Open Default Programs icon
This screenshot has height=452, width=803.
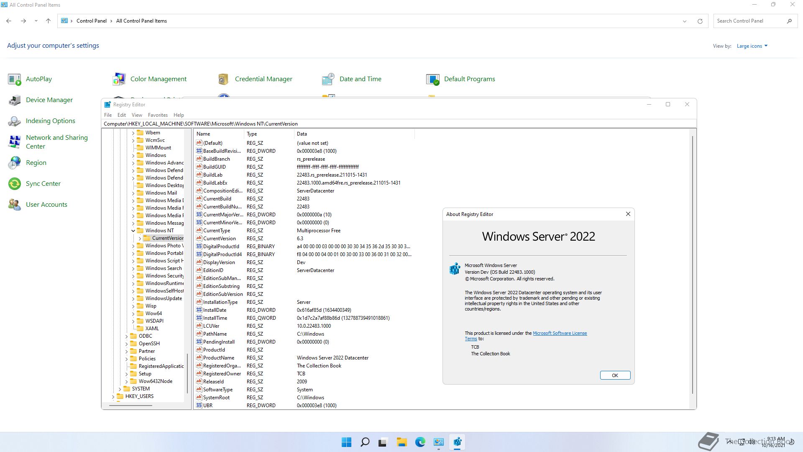(x=433, y=79)
